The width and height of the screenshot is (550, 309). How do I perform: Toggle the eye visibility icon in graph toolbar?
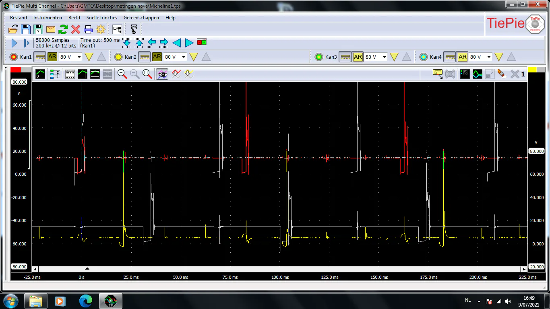[162, 74]
